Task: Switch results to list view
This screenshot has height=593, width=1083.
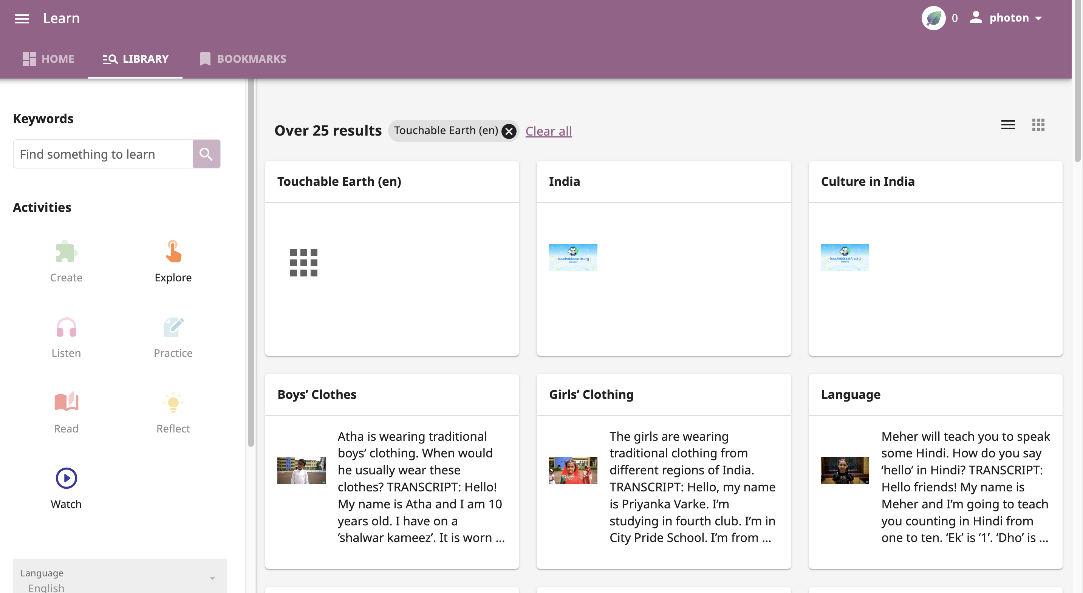Action: [1008, 125]
